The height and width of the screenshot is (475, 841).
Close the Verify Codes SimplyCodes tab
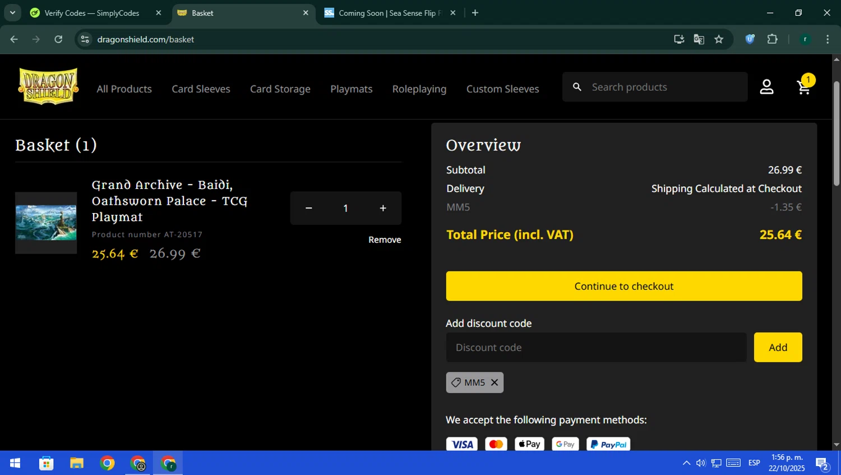coord(159,13)
